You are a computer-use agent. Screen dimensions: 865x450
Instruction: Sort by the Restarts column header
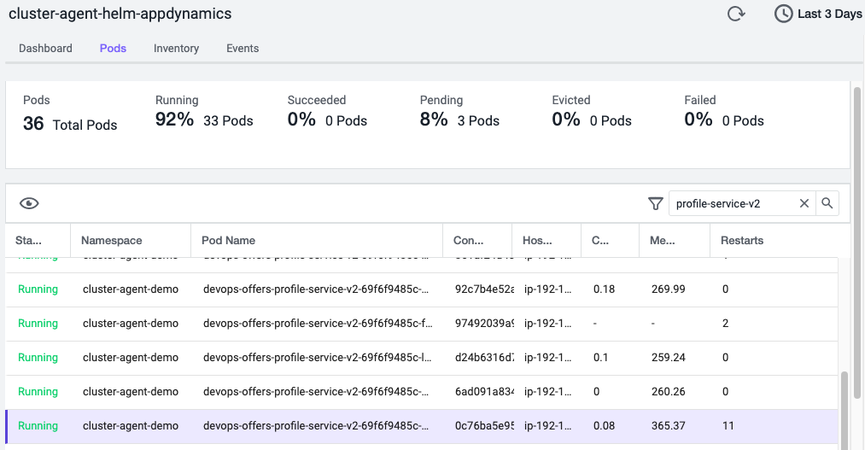(742, 241)
